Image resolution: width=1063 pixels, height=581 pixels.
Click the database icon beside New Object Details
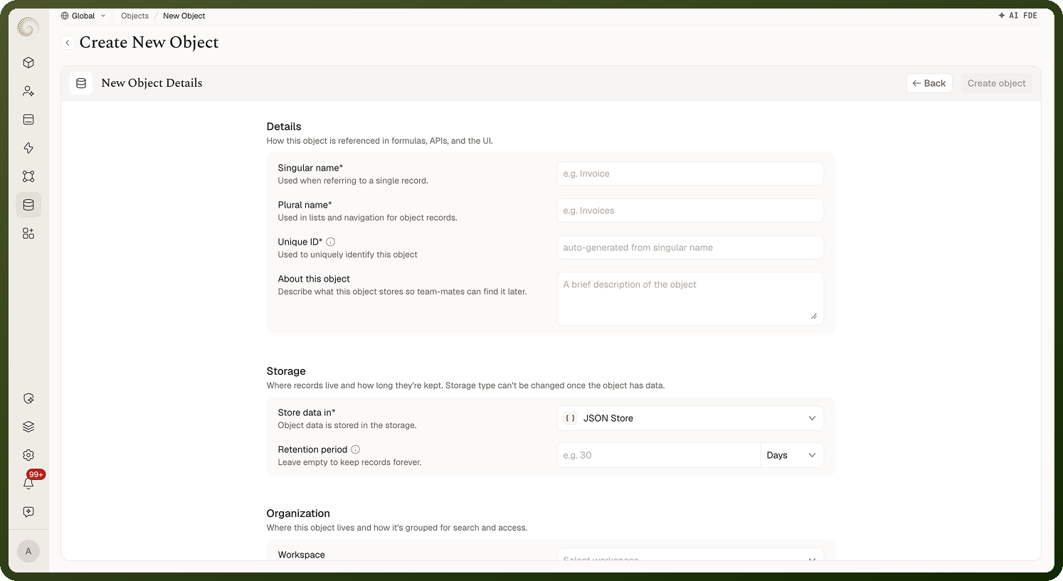point(81,83)
